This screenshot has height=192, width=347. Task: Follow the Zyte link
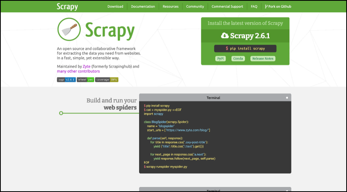87,66
